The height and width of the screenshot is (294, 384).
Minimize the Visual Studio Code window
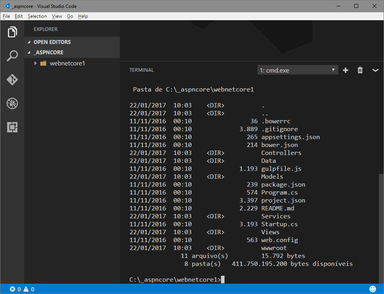(x=338, y=6)
